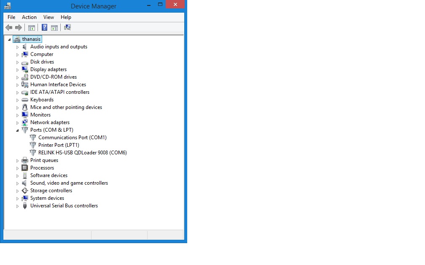The width and height of the screenshot is (425, 265).
Task: Open the Action menu
Action: (x=29, y=17)
